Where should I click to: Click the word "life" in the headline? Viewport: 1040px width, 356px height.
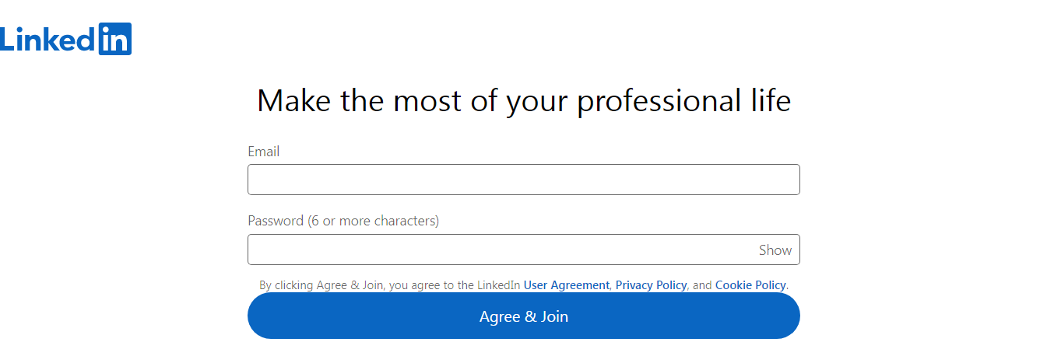772,100
